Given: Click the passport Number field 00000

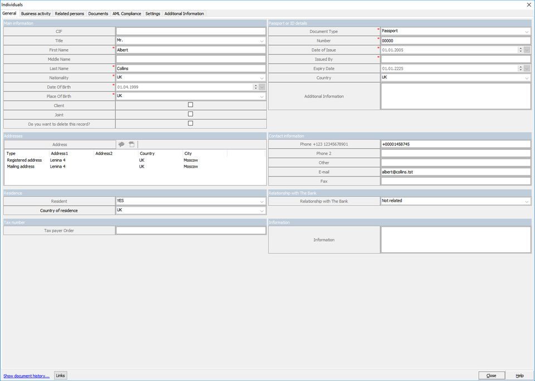Looking at the screenshot, I should coord(456,41).
